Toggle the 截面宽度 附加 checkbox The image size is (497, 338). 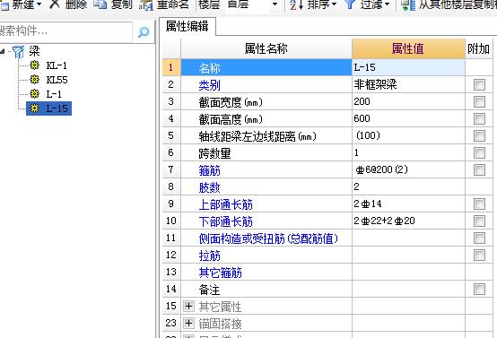tap(479, 101)
